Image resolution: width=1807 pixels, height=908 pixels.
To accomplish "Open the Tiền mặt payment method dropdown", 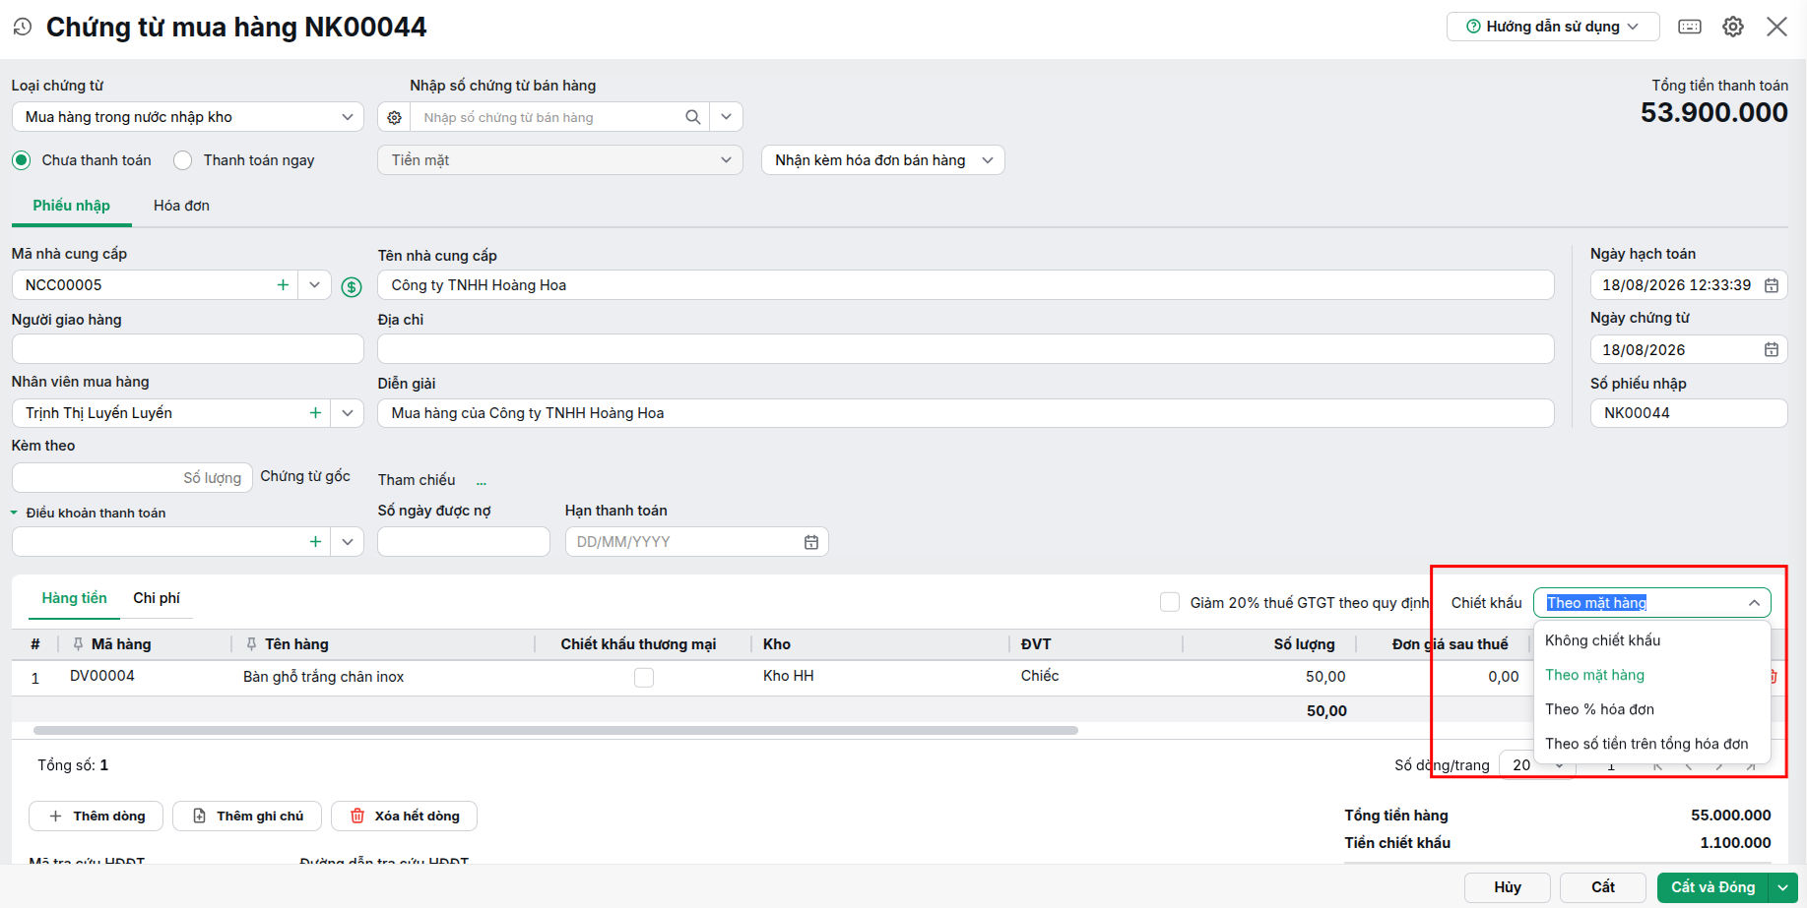I will click(x=559, y=160).
